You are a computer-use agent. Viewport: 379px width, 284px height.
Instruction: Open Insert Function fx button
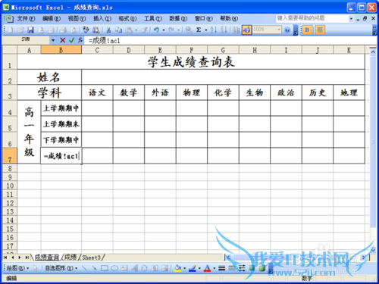tap(80, 40)
